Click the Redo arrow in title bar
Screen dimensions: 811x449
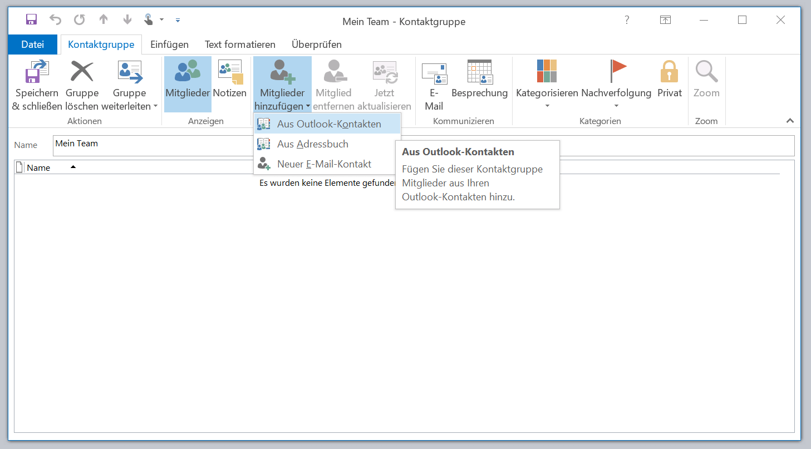point(80,20)
